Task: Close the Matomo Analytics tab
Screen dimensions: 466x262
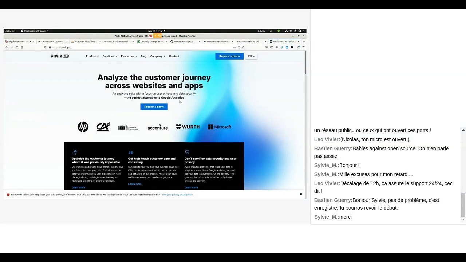Action: point(199,41)
